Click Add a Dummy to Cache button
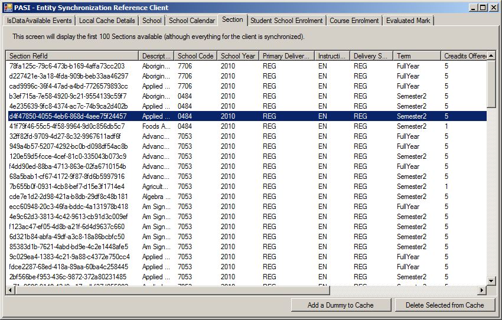This screenshot has height=320, width=502. 341,305
